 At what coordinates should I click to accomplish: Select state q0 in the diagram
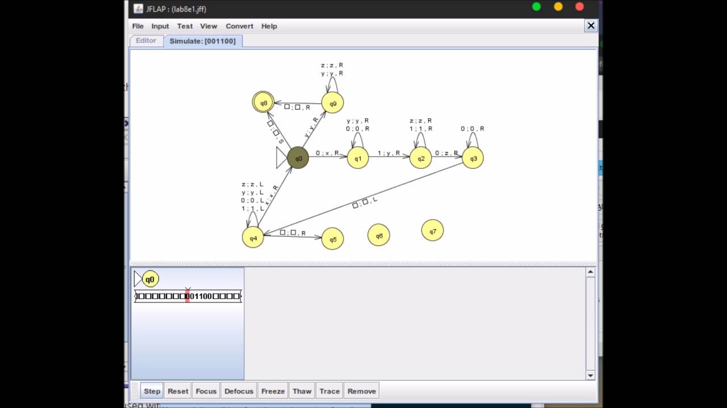point(298,158)
